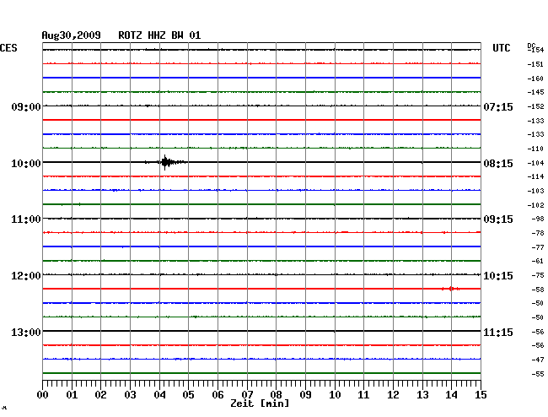Click the 07:15 UTC time label
Screen dimensions: 548x417
click(498, 107)
